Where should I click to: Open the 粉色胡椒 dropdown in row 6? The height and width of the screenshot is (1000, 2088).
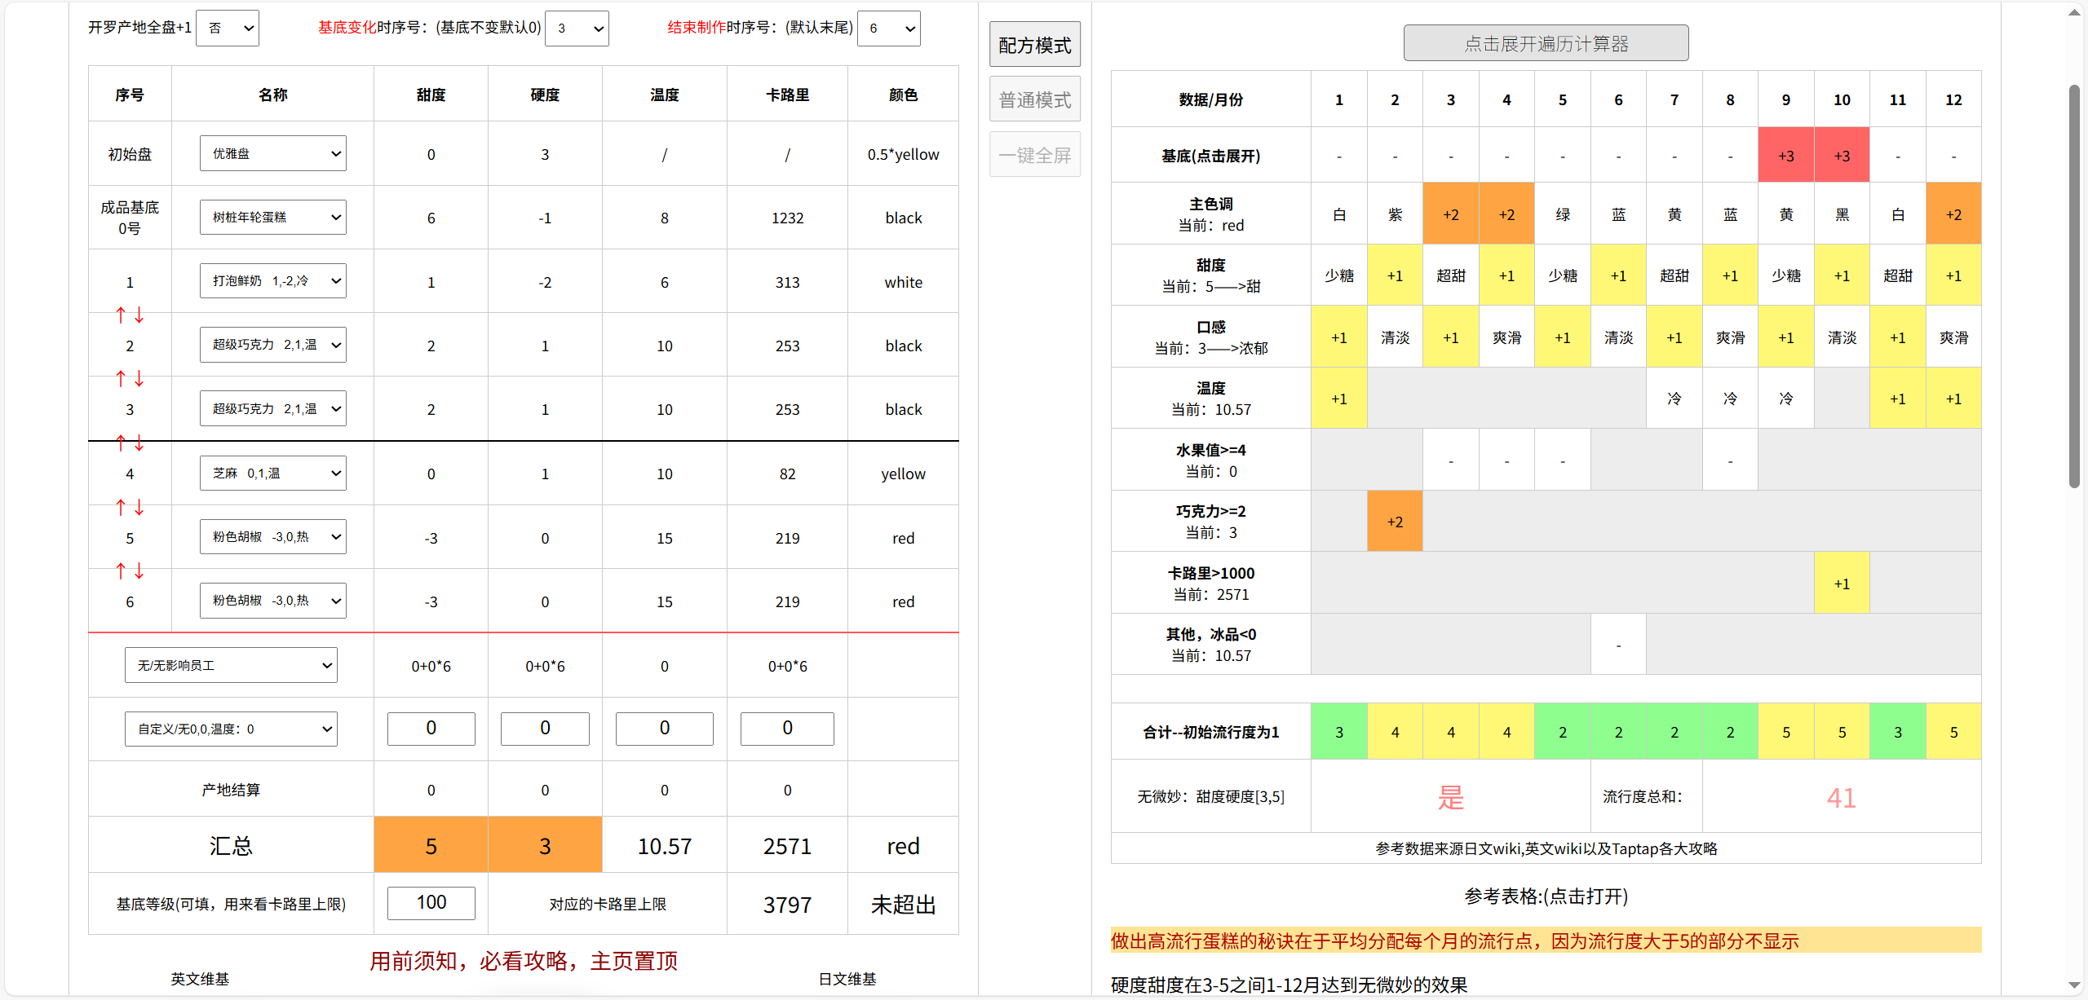(x=272, y=601)
